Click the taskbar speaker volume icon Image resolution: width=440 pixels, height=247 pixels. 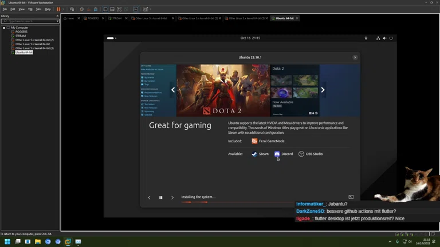[410, 241]
